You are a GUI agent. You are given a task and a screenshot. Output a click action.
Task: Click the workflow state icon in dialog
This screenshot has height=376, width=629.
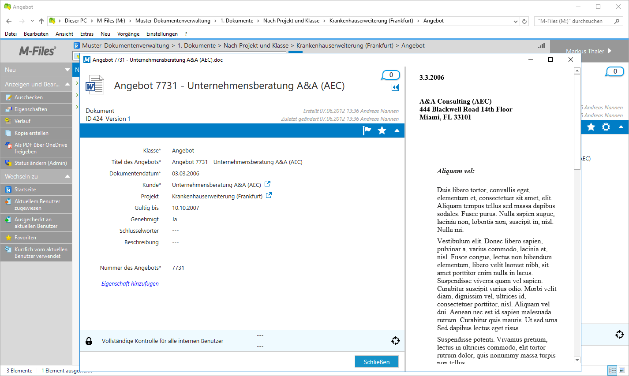(395, 341)
